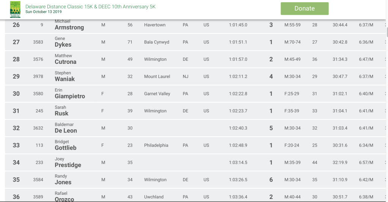Click the race logo in the header
The image size is (388, 202).
click(15, 9)
